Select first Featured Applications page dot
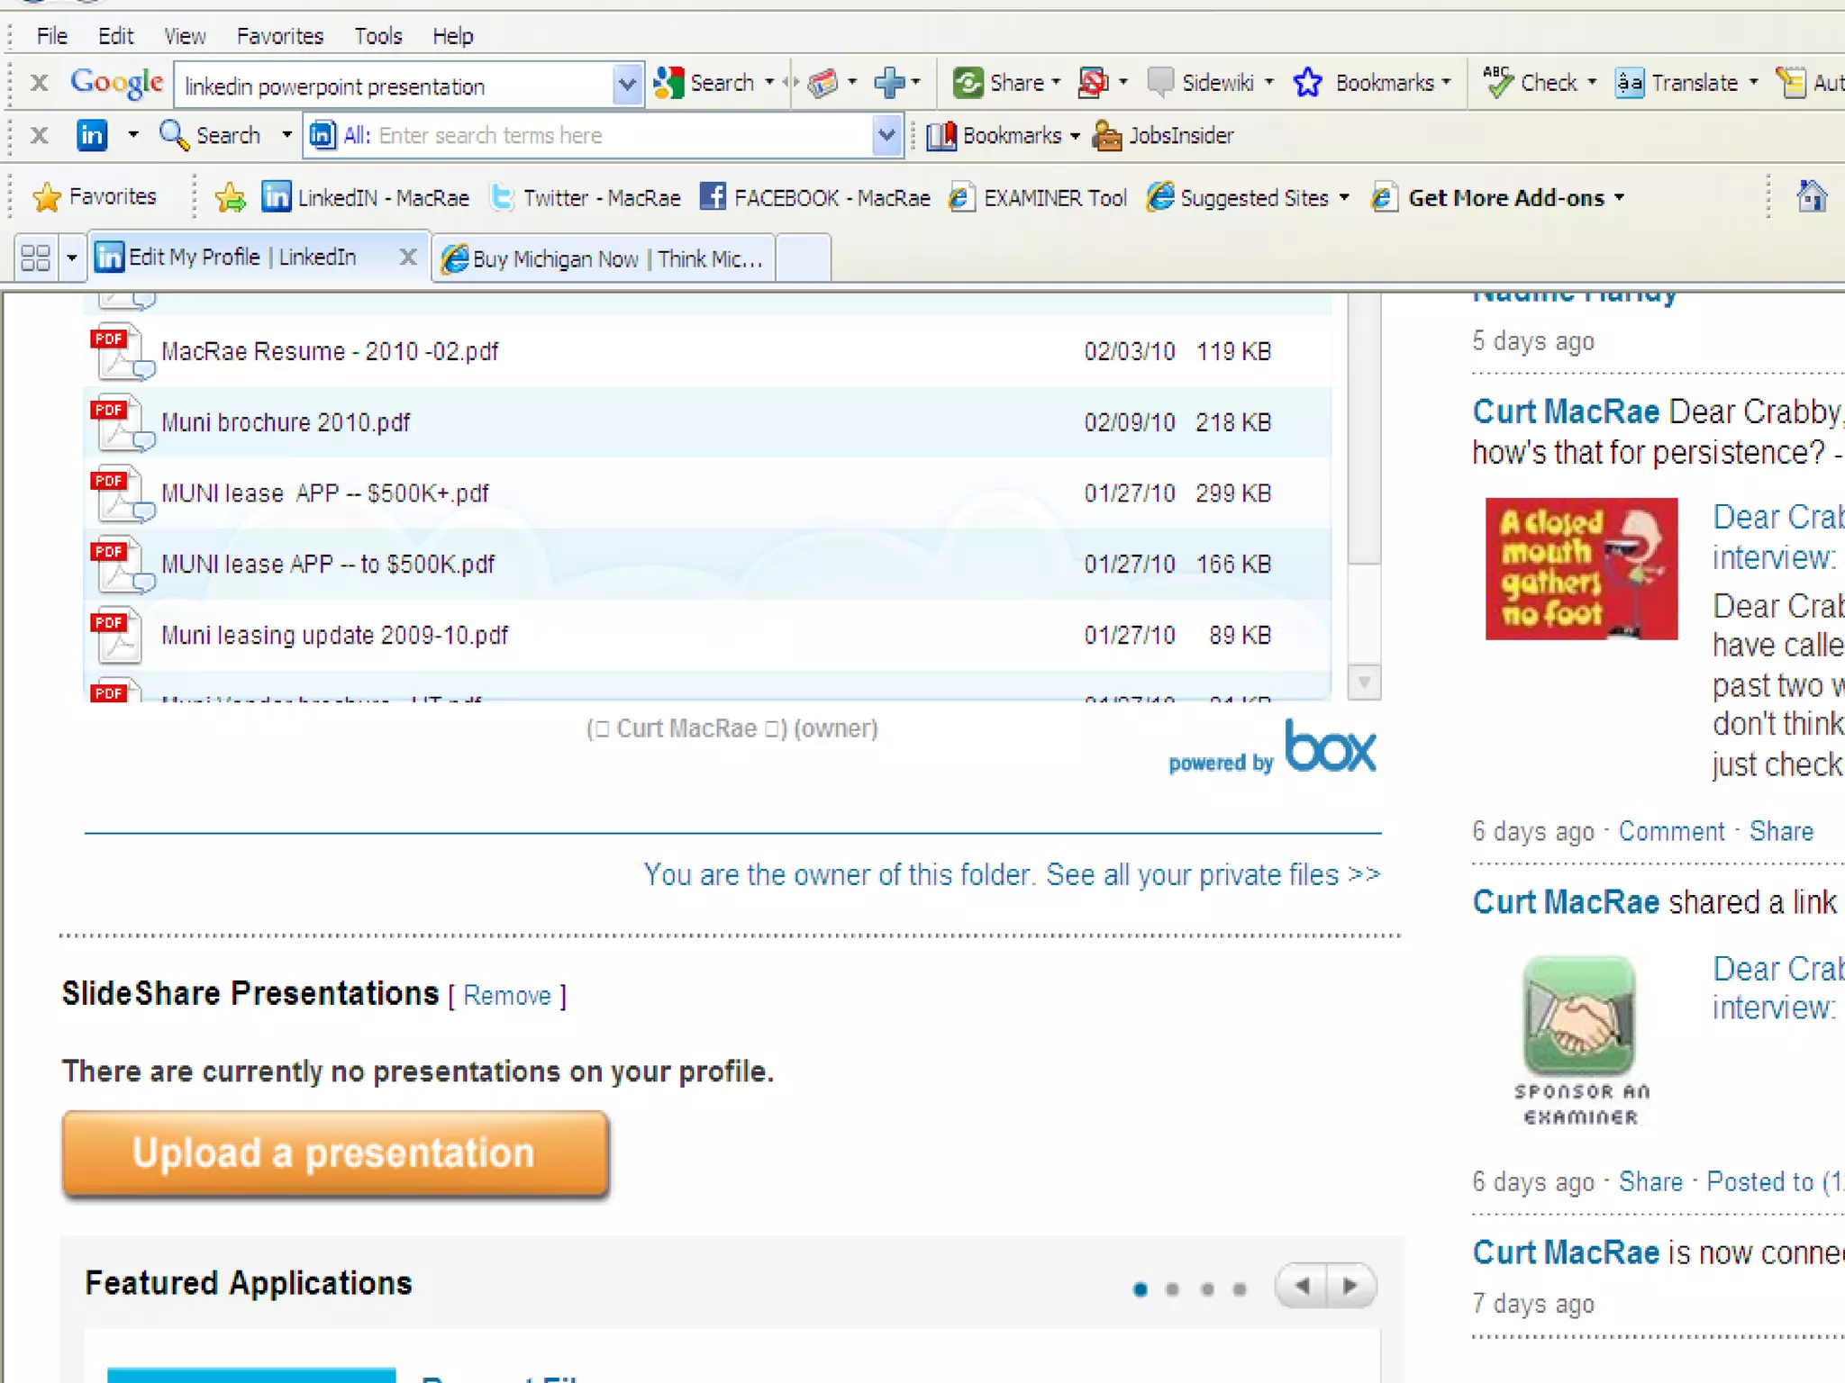1845x1383 pixels. [1141, 1289]
